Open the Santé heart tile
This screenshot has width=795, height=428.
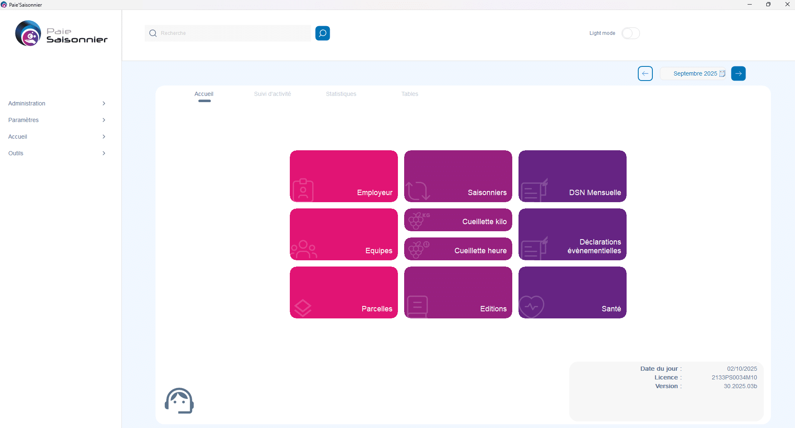pyautogui.click(x=572, y=292)
